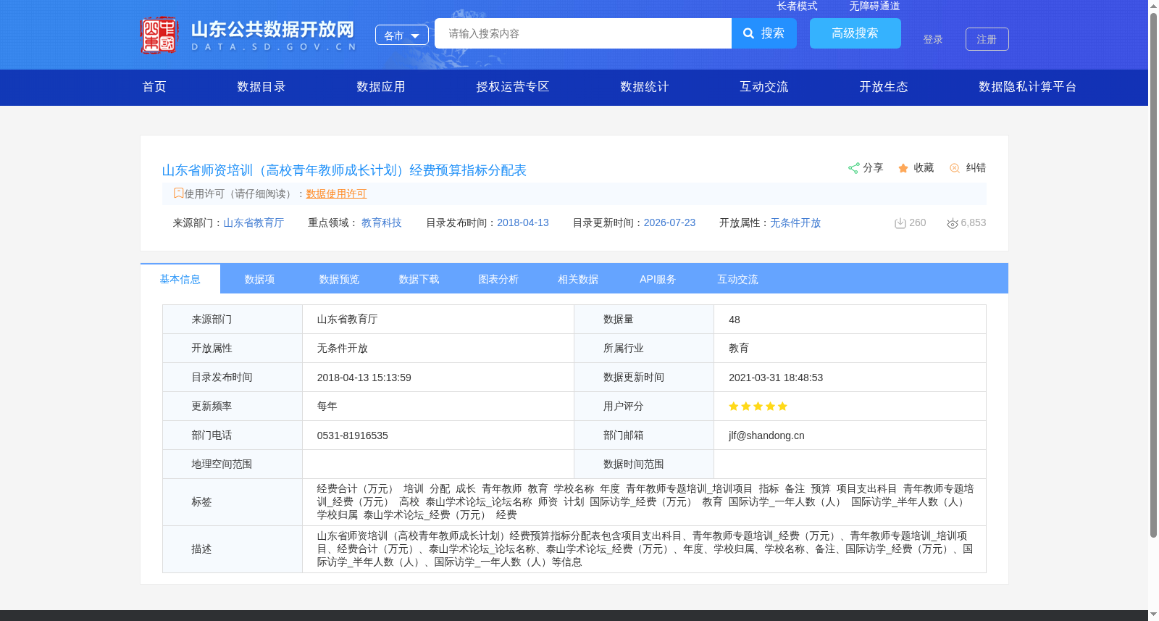The height and width of the screenshot is (621, 1159).
Task: Open 开放生态 navigation item
Action: tap(884, 87)
